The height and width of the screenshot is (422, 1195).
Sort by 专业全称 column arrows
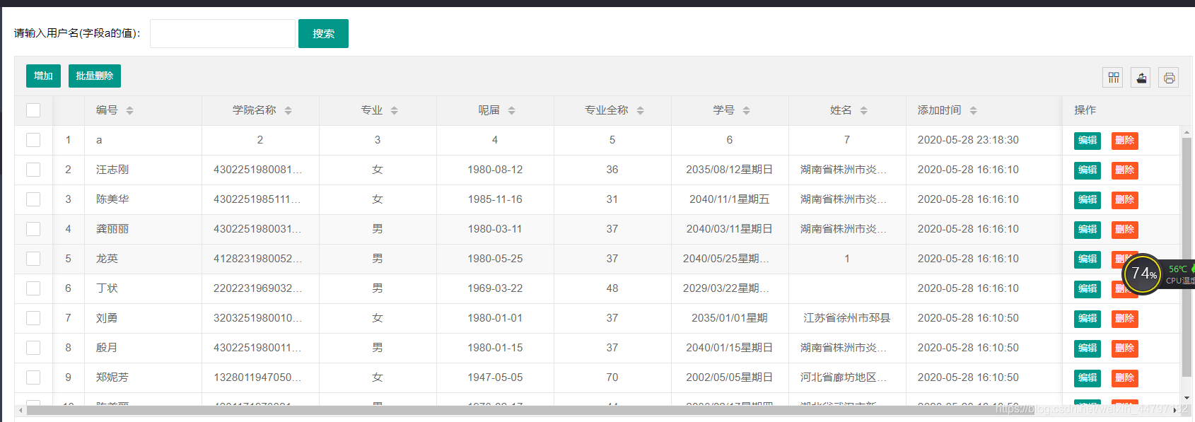pyautogui.click(x=640, y=110)
